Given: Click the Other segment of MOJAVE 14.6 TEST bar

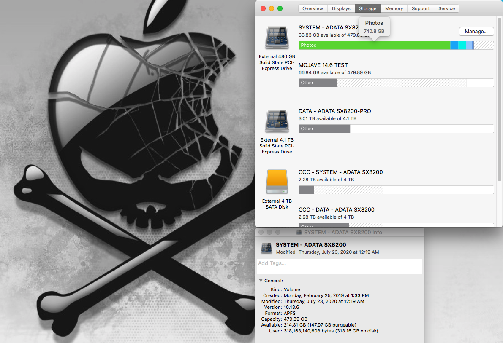Looking at the screenshot, I should (x=318, y=83).
